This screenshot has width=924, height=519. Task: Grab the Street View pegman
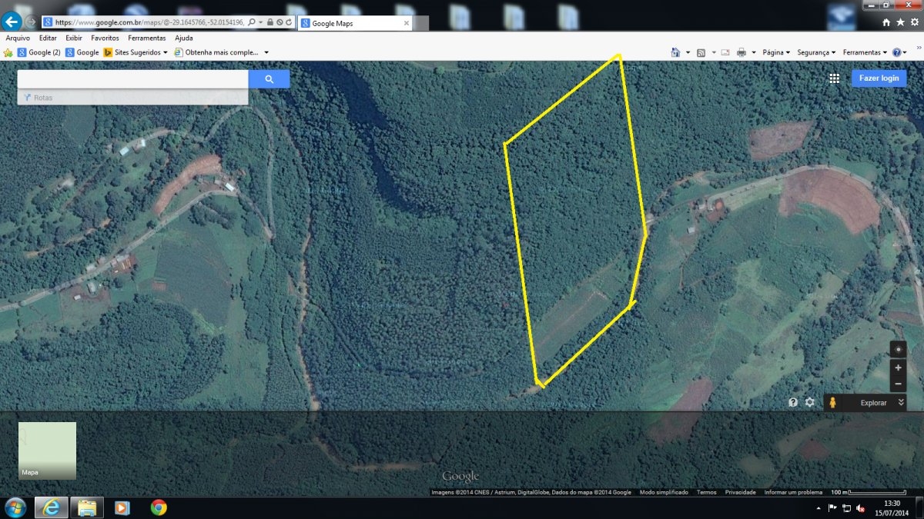832,403
